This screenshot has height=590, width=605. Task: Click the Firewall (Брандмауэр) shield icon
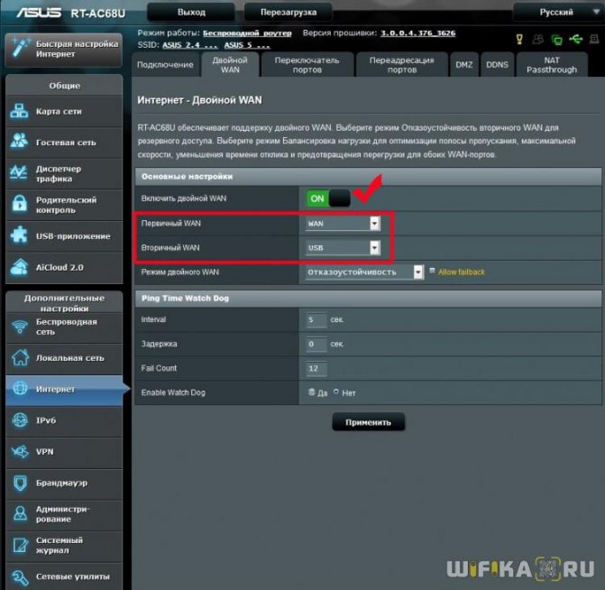20,483
